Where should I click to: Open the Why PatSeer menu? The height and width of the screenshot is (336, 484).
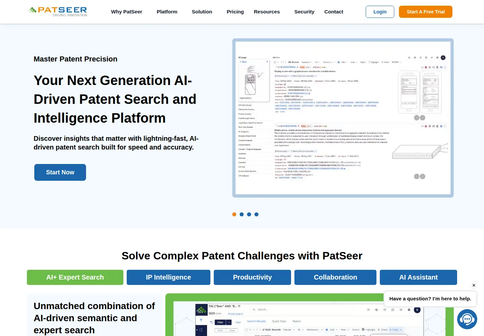pyautogui.click(x=127, y=12)
